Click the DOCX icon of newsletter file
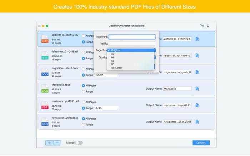 [x=45, y=122]
